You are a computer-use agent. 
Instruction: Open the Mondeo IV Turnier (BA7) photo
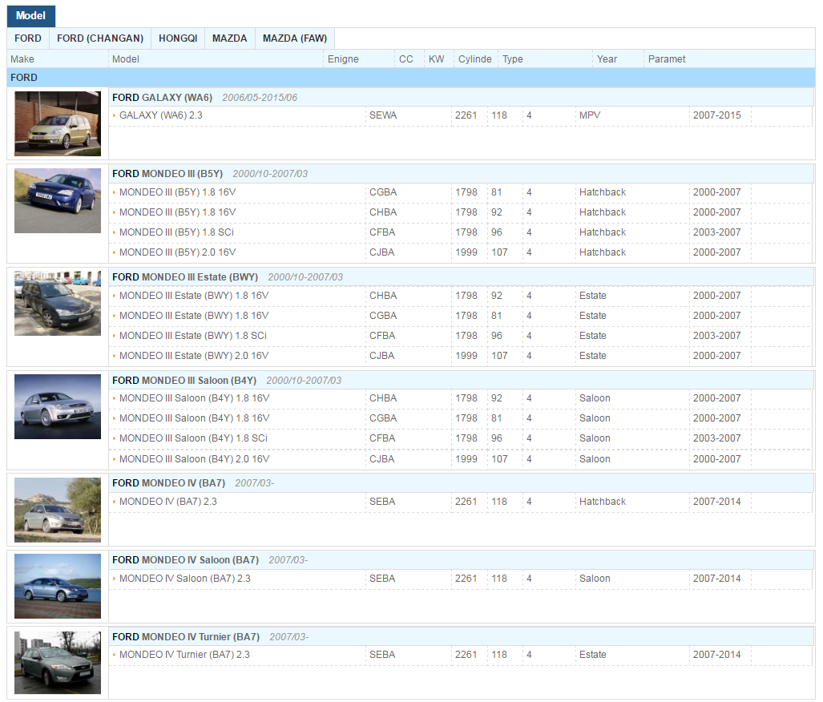[x=58, y=663]
